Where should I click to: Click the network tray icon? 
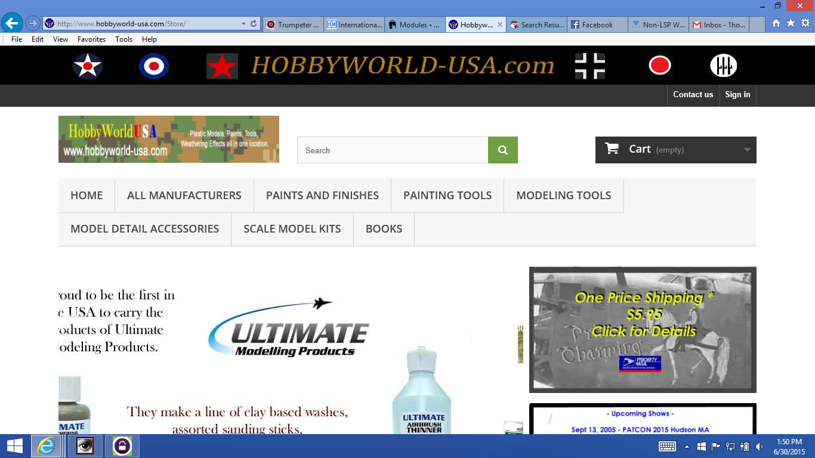coord(730,446)
